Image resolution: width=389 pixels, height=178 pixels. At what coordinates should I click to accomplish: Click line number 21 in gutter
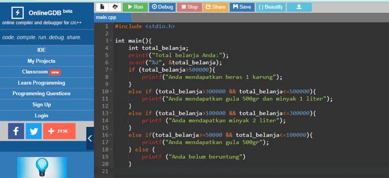pos(105,171)
